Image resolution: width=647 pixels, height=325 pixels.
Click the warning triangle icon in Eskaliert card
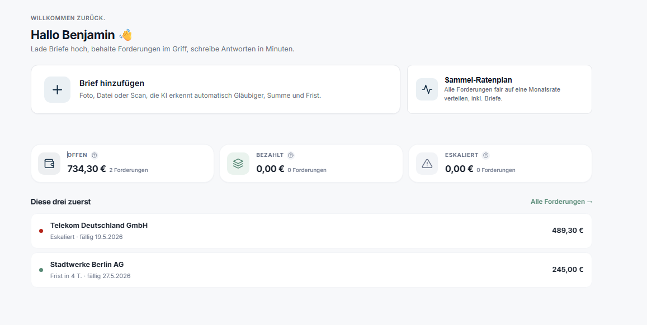pos(427,164)
